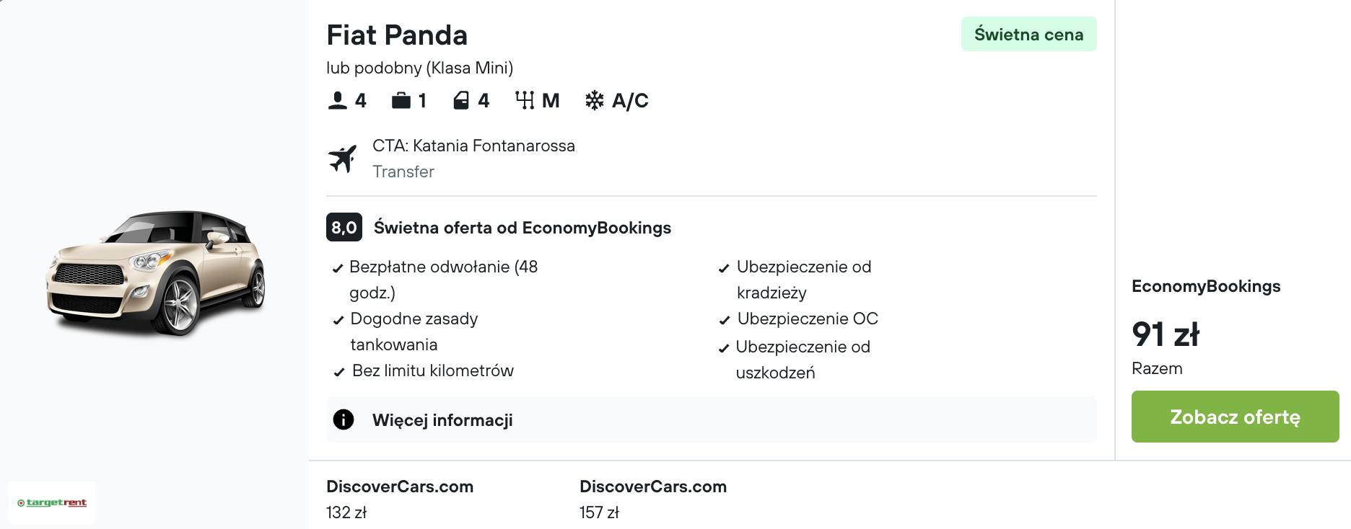Click the airplane pickup location icon

pyautogui.click(x=343, y=159)
